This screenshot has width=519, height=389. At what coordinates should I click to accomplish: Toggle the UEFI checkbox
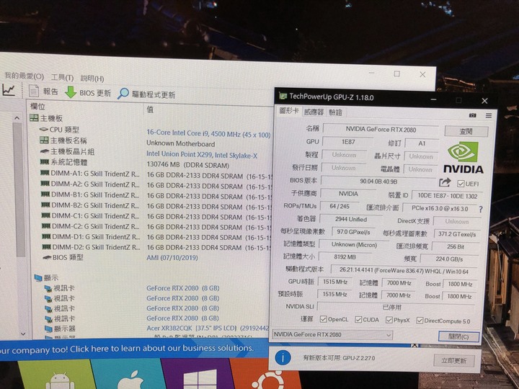click(x=461, y=184)
